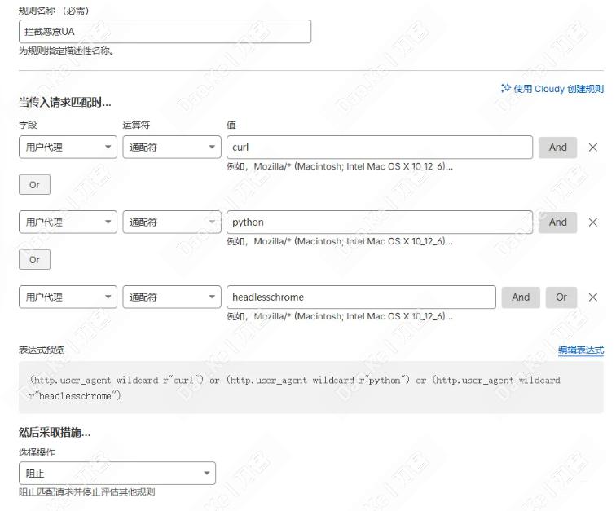
Task: Remove the curl condition row with X
Action: click(592, 148)
